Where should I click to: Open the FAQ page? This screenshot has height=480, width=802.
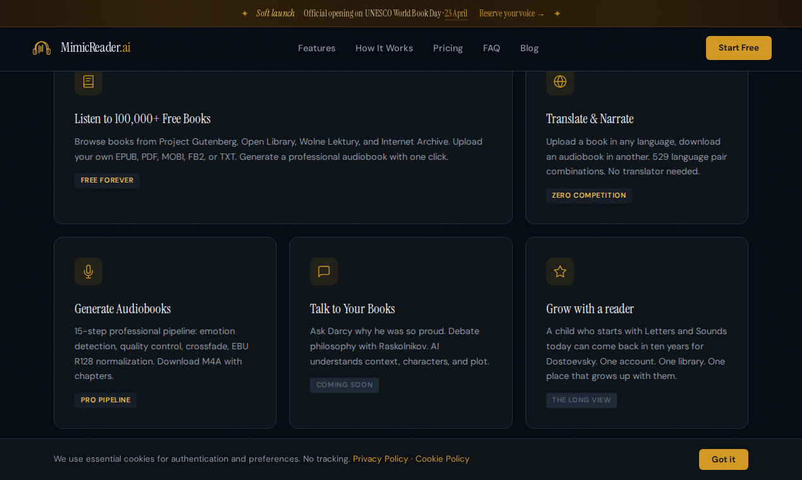[491, 48]
